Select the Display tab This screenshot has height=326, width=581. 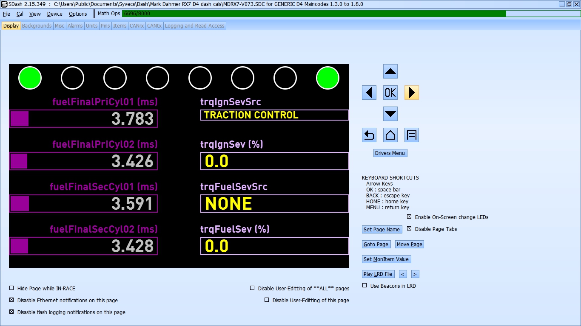[x=11, y=26]
